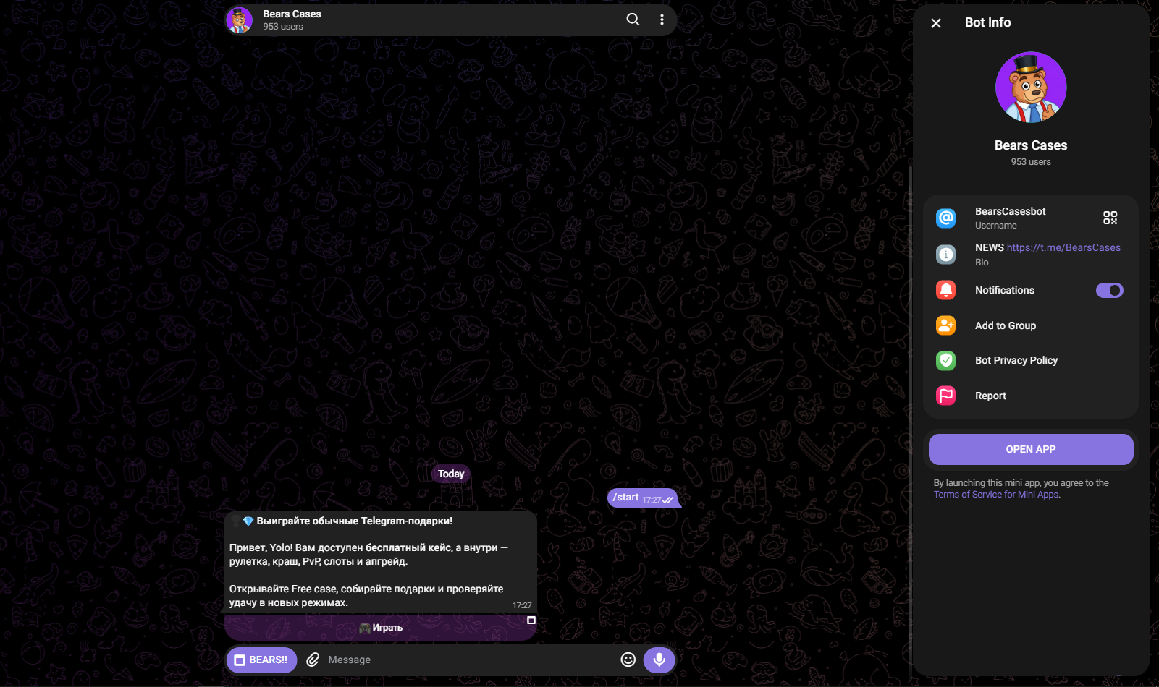Click the microphone voice message button
Screen dimensions: 1159x687
pyautogui.click(x=659, y=660)
